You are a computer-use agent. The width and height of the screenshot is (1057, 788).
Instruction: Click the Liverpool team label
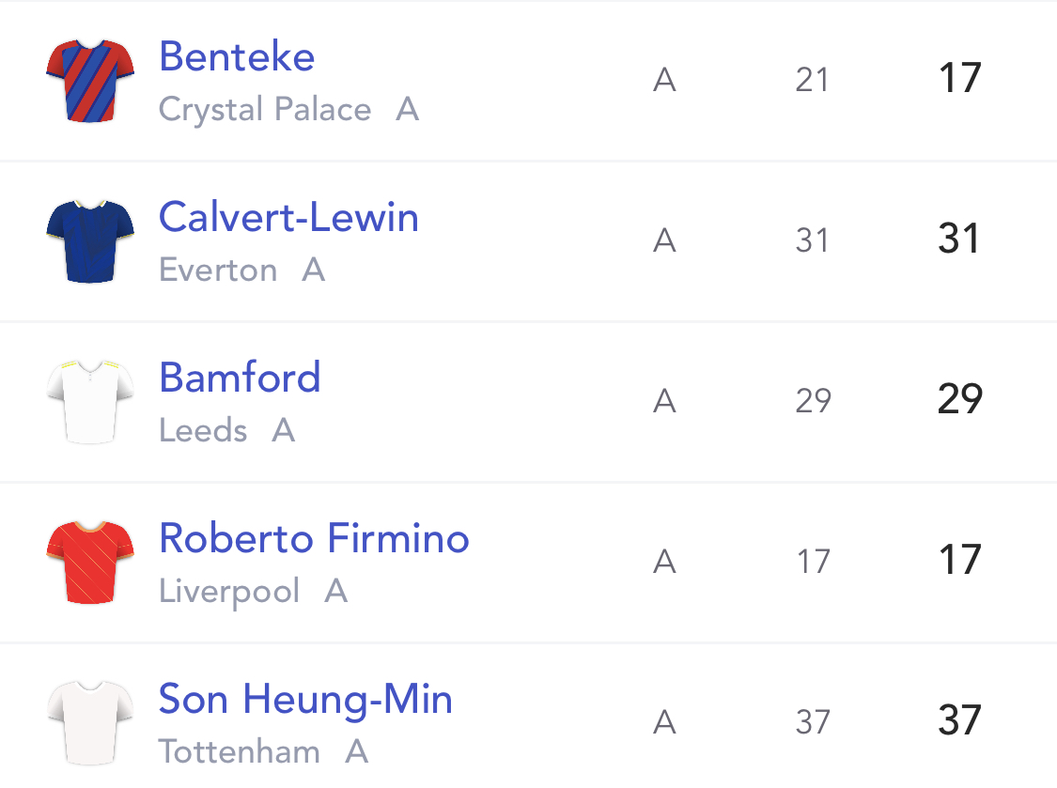tap(229, 591)
